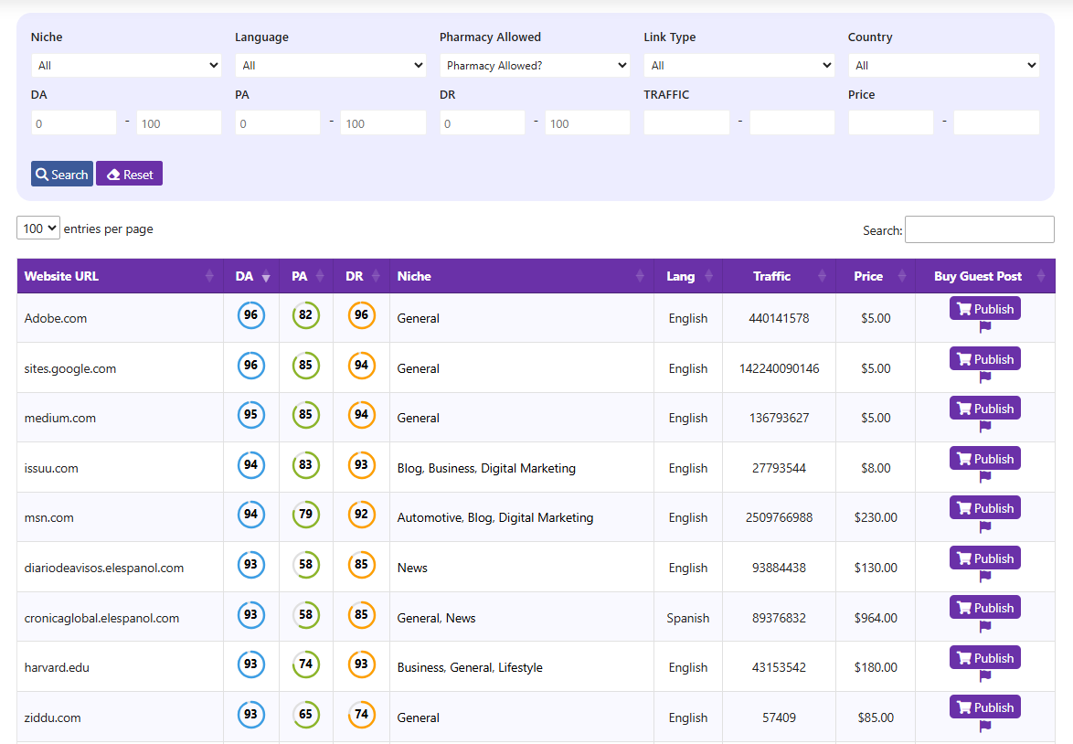This screenshot has width=1073, height=744.
Task: Expand the Country filter dropdown
Action: pyautogui.click(x=943, y=66)
